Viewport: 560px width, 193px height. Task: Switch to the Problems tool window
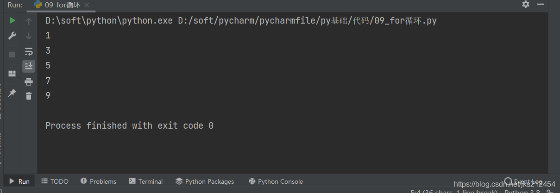click(98, 181)
